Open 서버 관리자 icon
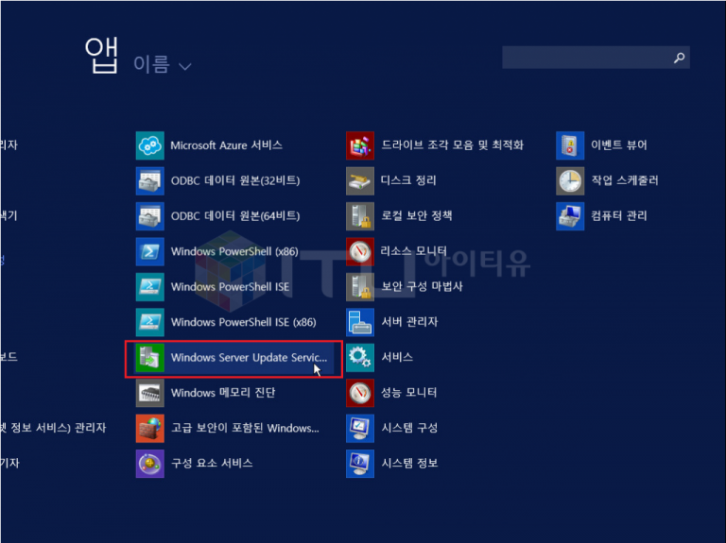Image resolution: width=726 pixels, height=543 pixels. click(360, 322)
